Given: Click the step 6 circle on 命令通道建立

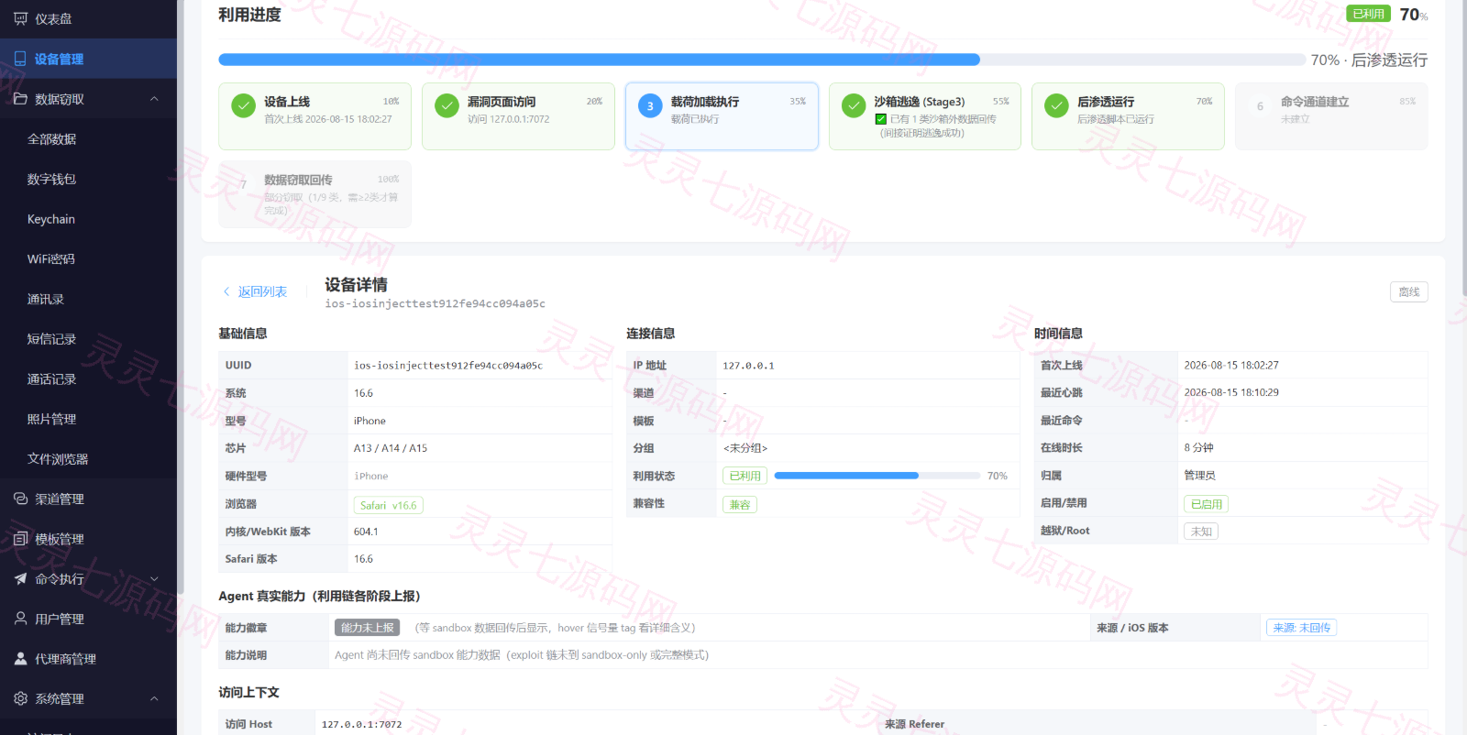Looking at the screenshot, I should coord(1260,105).
